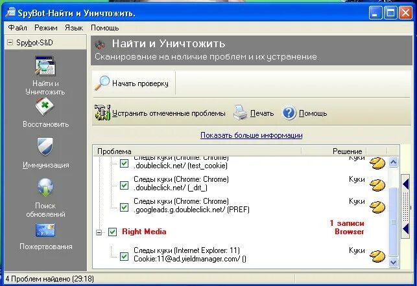This screenshot has width=417, height=286.
Task: Click the Печать button label
Action: (x=262, y=113)
